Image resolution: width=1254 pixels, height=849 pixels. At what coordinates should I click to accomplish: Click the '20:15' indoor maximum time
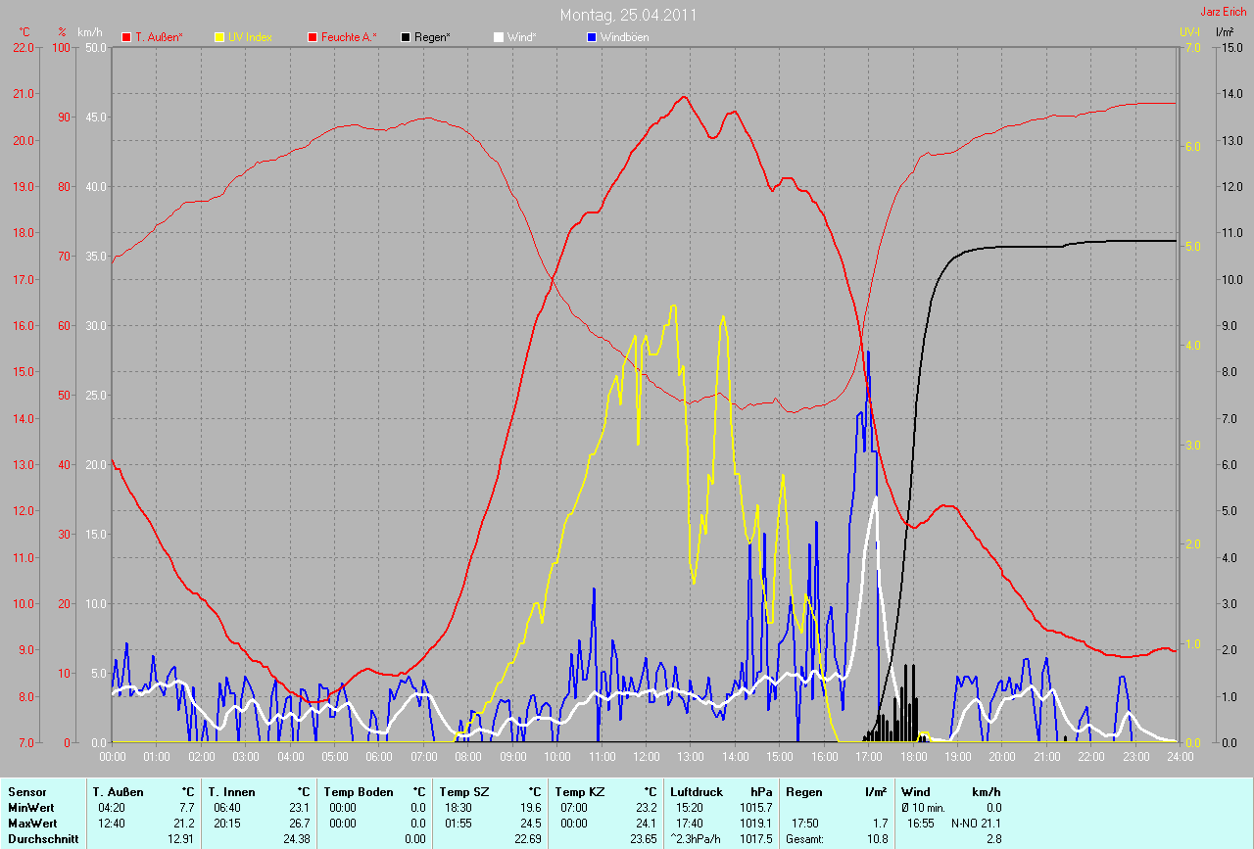click(227, 824)
